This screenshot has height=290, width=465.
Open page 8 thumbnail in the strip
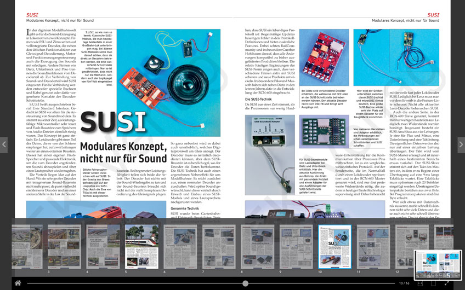click(257, 246)
